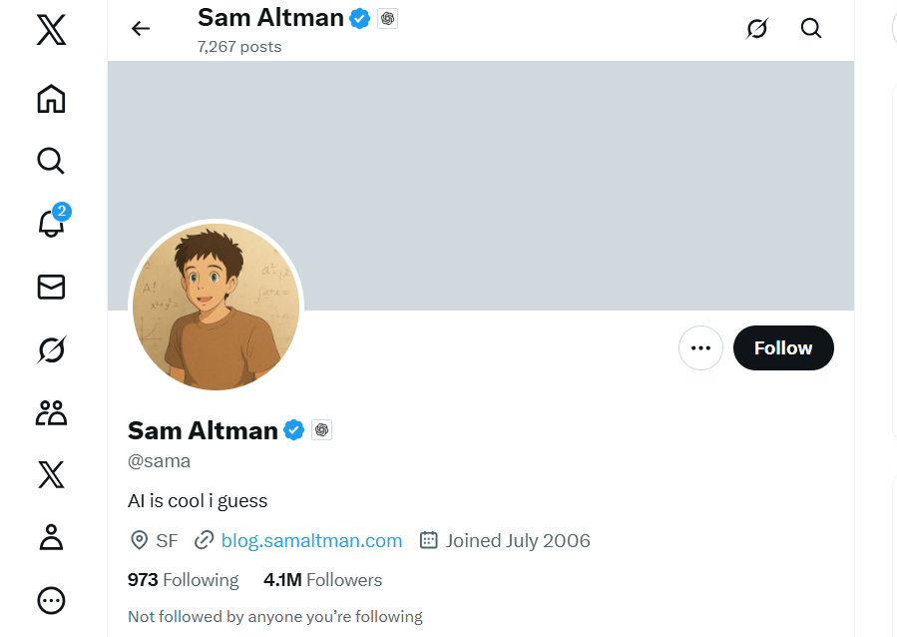Click the X logo home icon

point(51,30)
